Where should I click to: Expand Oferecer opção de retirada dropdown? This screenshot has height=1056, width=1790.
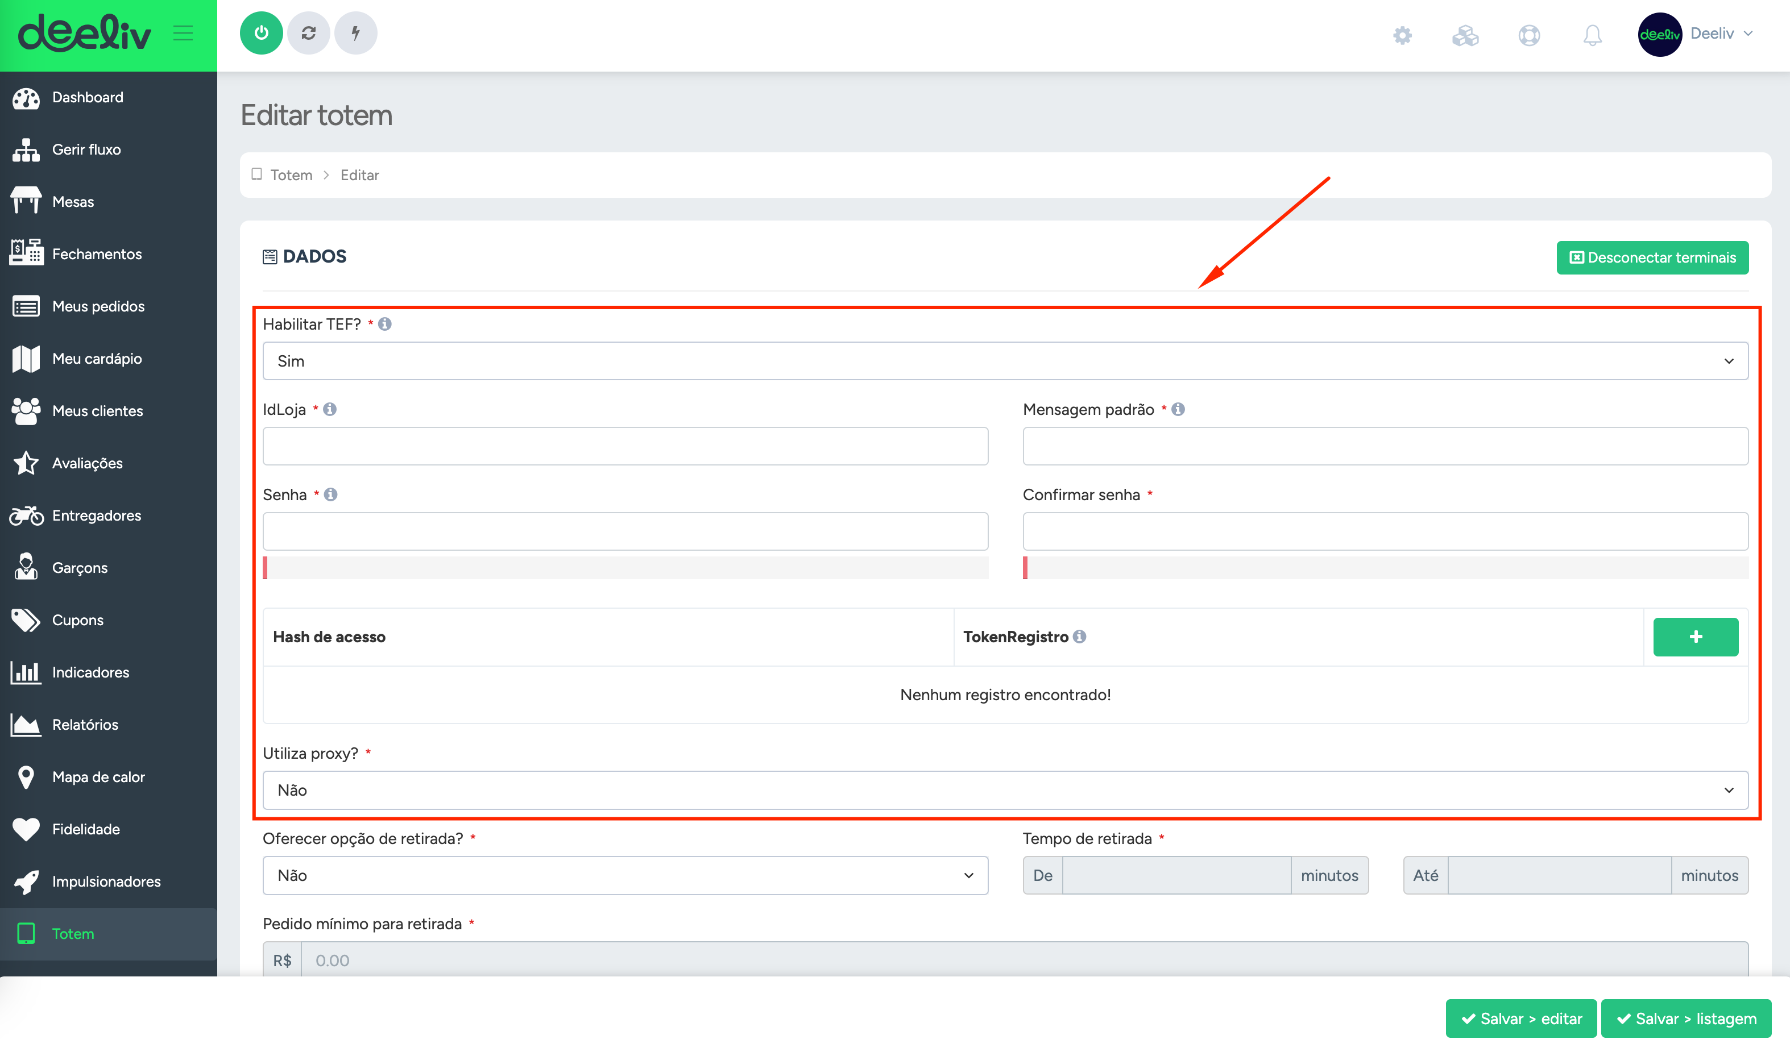tap(624, 875)
